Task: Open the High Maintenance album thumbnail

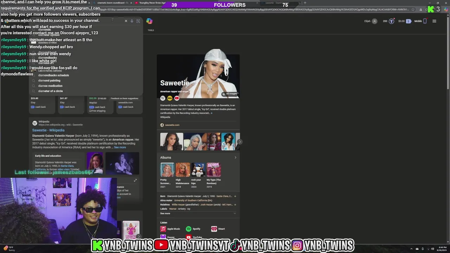Action: [182, 170]
